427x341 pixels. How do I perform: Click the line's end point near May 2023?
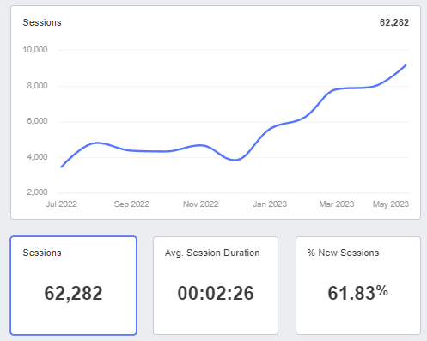click(406, 65)
